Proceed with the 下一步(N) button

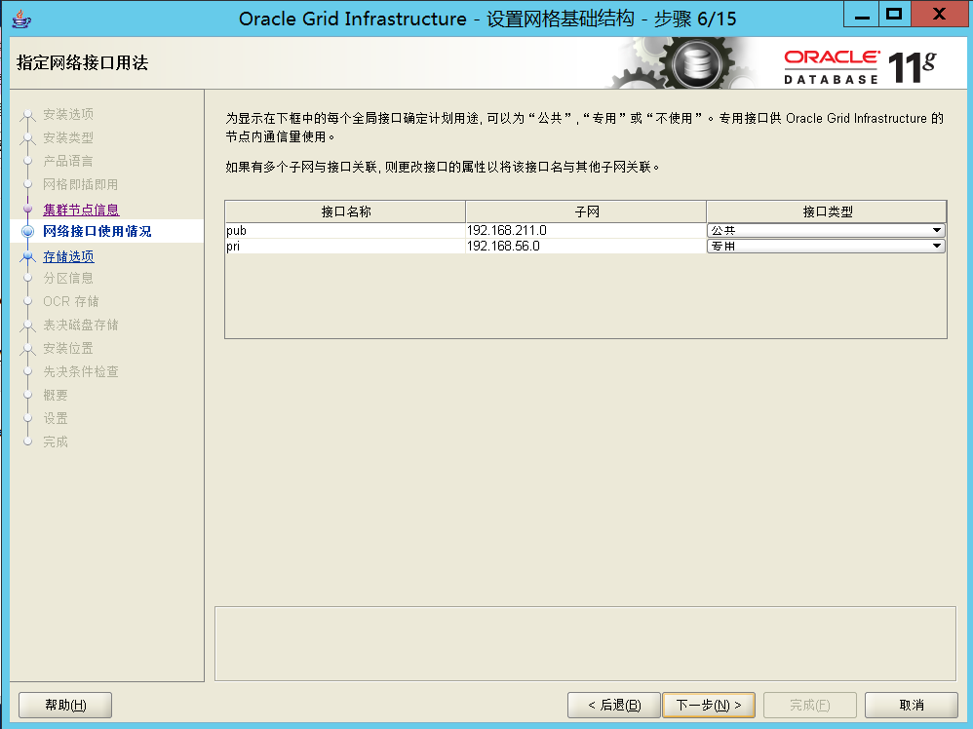(x=709, y=705)
